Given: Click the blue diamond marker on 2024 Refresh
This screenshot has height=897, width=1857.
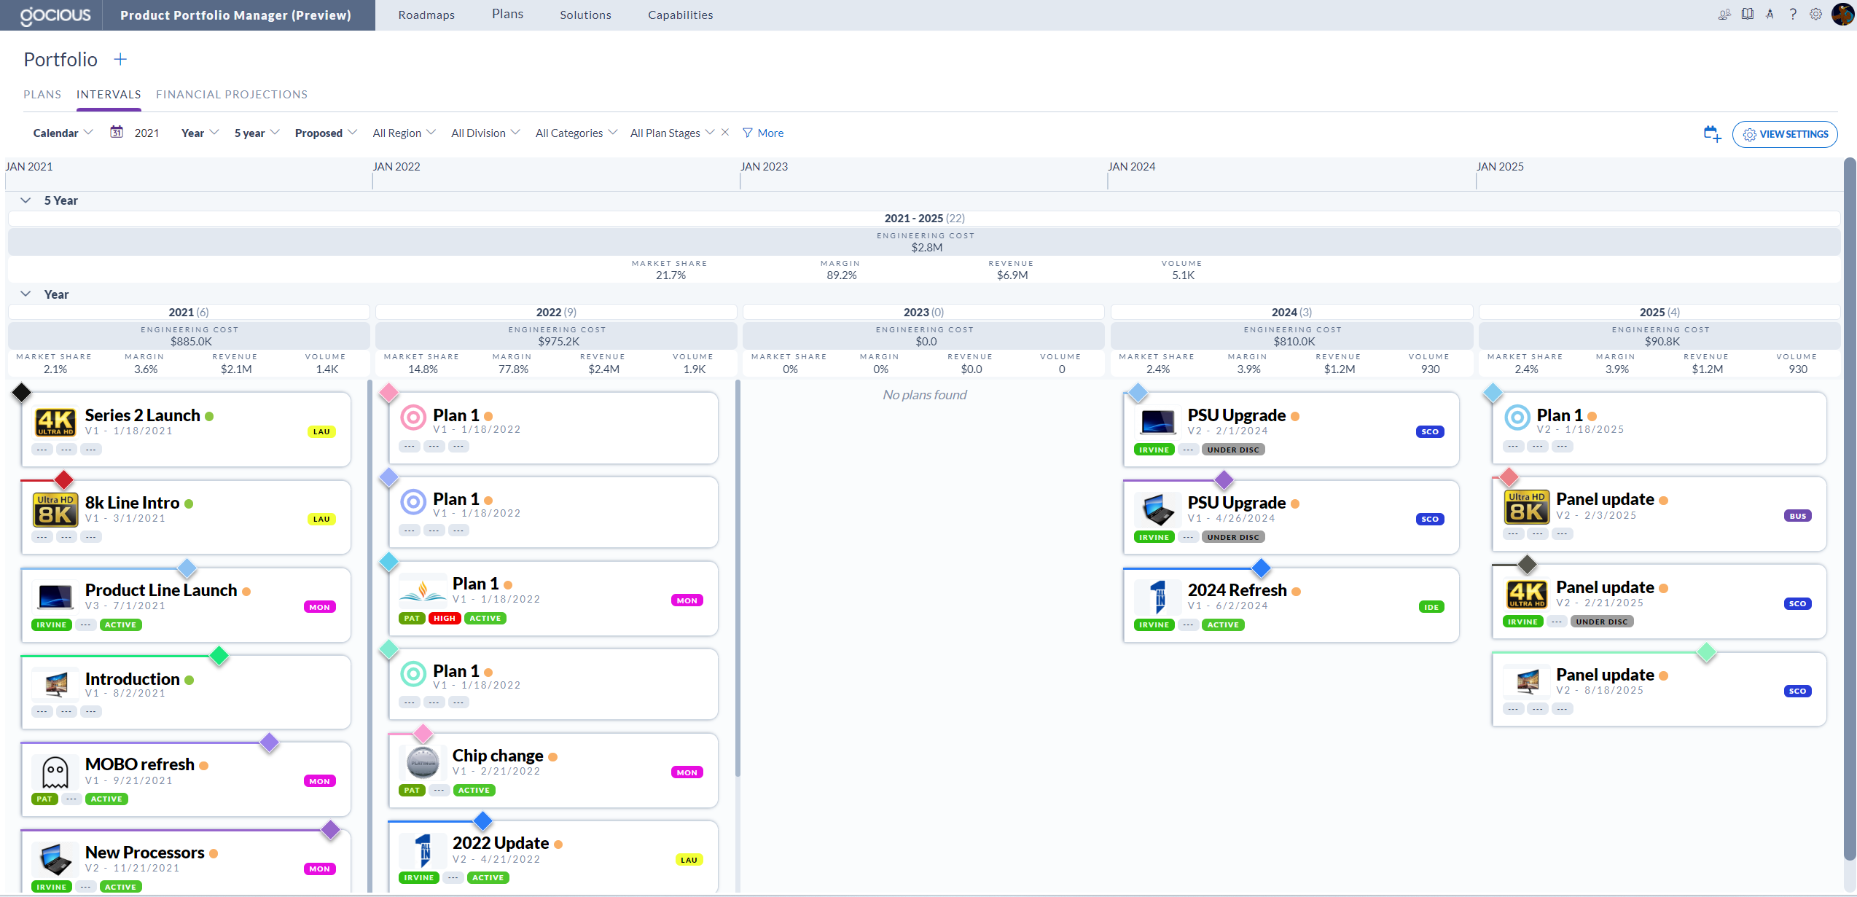Looking at the screenshot, I should coord(1261,568).
